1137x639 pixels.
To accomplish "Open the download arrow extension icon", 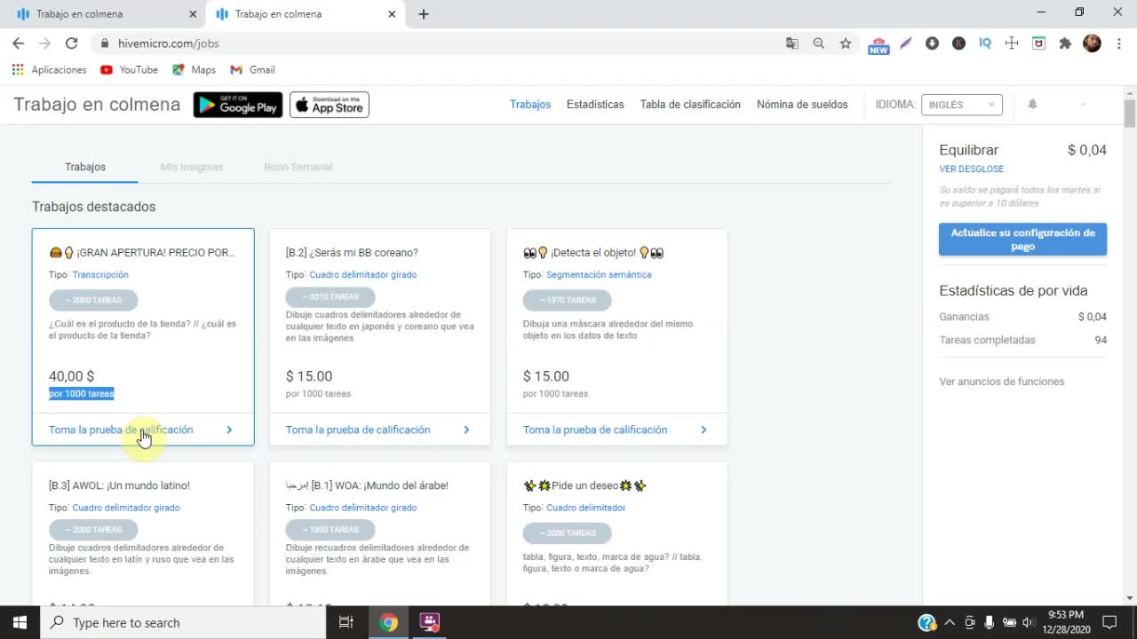I will pyautogui.click(x=932, y=43).
